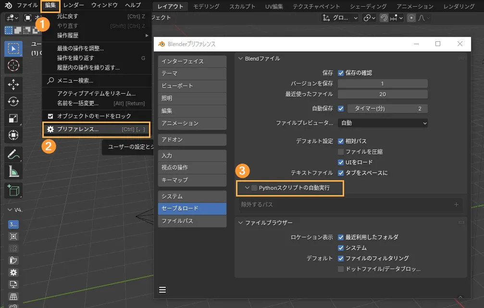Select the Measure ruler tool

coord(13,171)
